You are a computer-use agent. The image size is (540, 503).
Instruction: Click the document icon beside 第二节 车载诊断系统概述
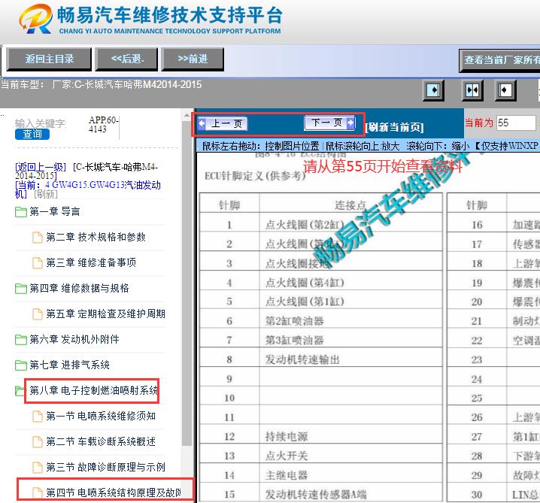coord(37,441)
